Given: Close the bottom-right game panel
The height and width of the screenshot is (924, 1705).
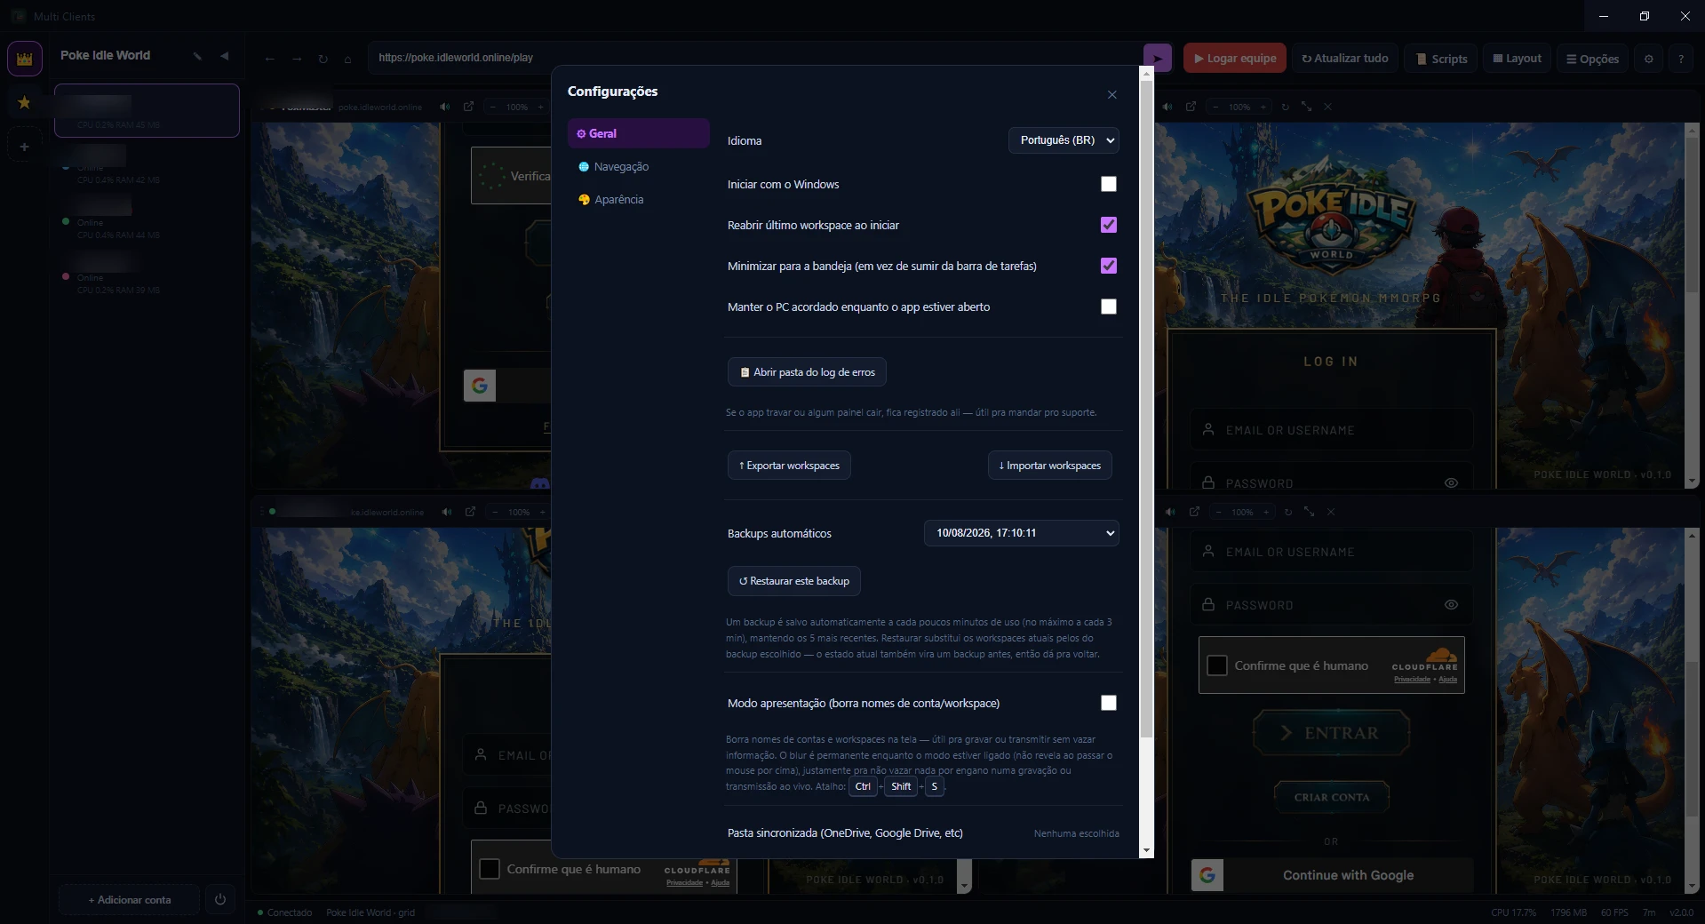Looking at the screenshot, I should [1331, 512].
